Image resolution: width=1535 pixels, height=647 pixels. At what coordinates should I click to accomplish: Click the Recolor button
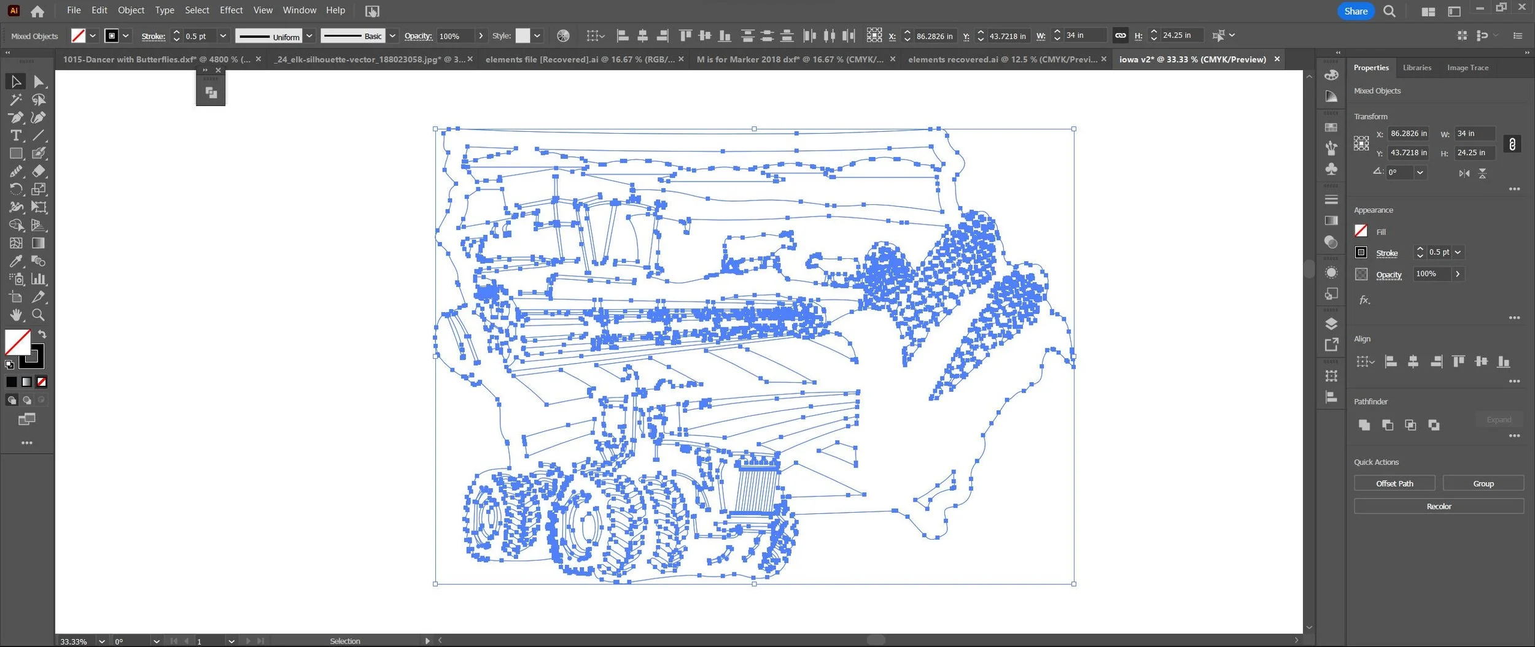[1439, 506]
